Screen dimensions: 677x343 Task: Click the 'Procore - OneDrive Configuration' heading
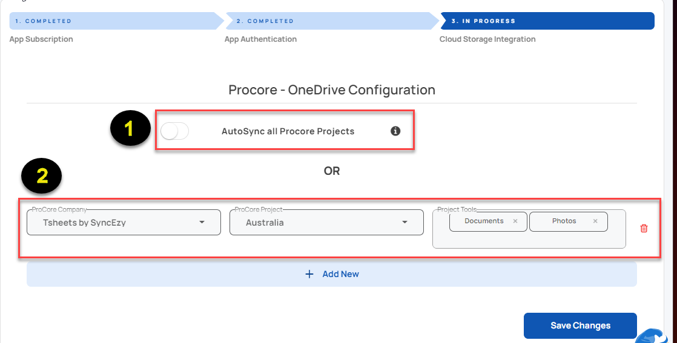pos(332,90)
